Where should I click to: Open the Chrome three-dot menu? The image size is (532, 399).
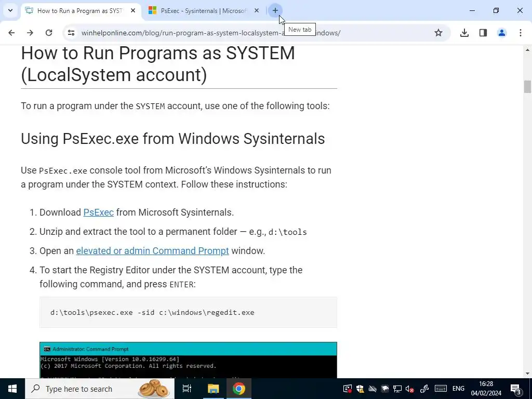(x=520, y=33)
